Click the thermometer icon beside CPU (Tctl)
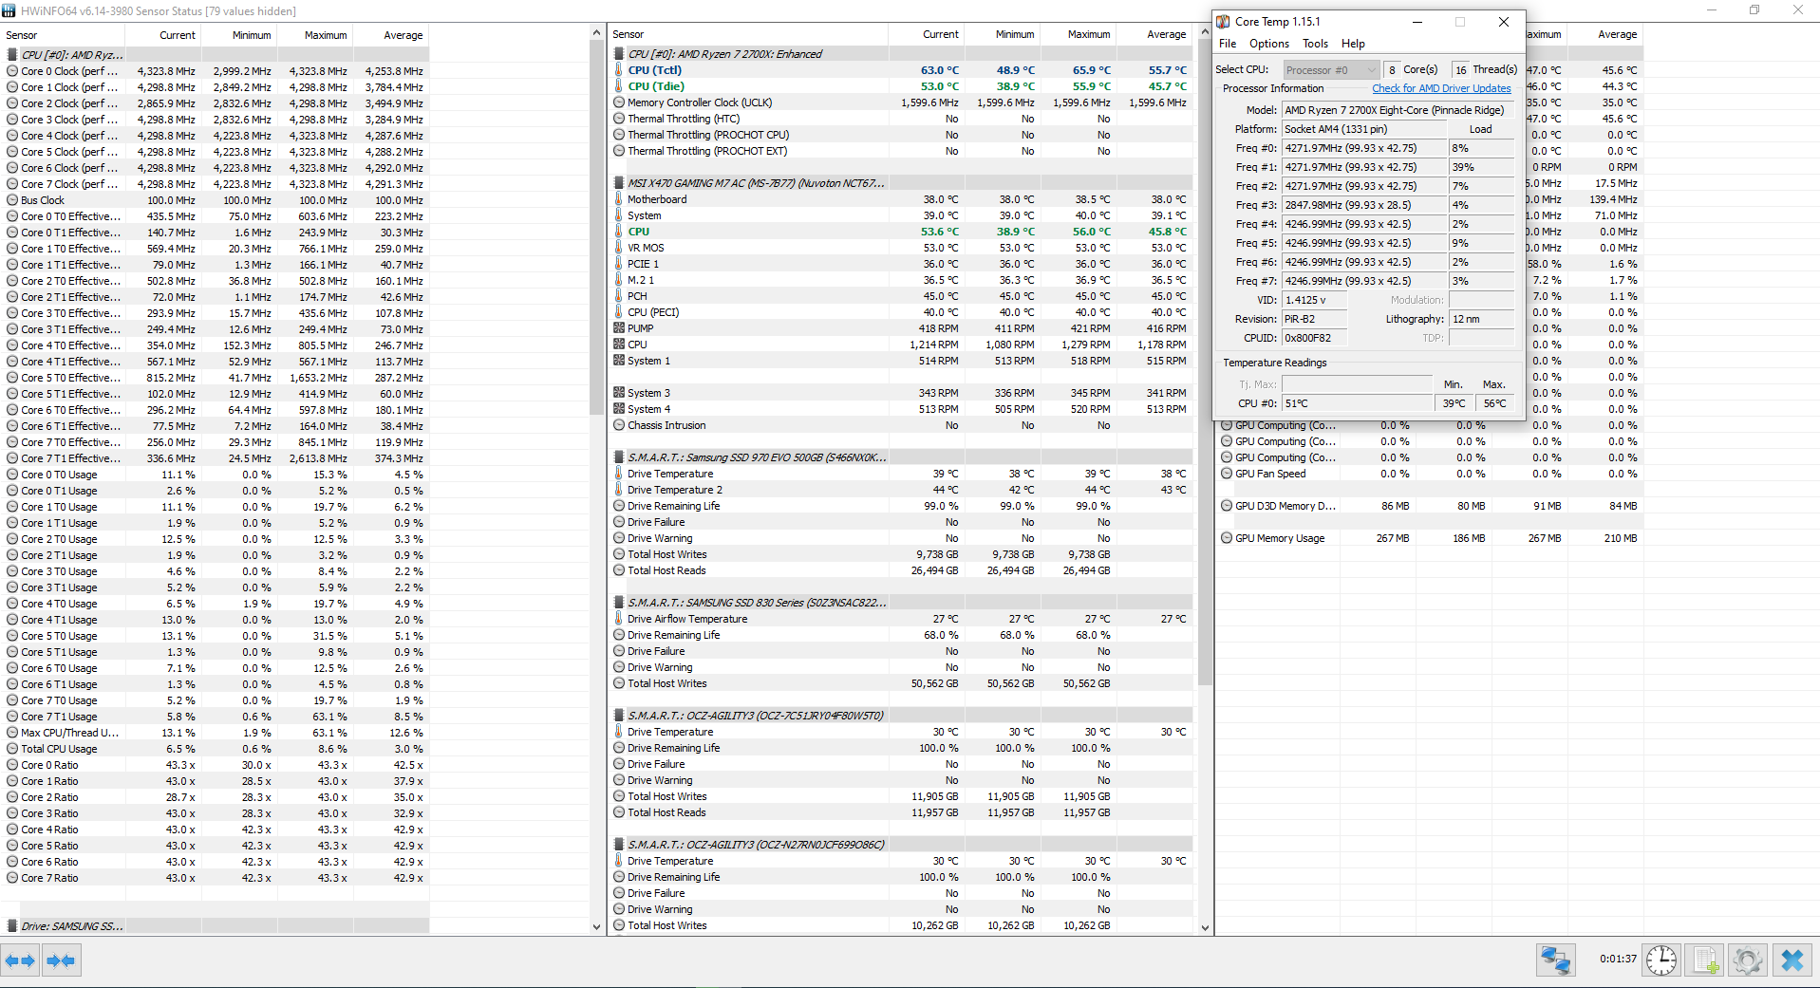The height and width of the screenshot is (988, 1820). [x=619, y=70]
